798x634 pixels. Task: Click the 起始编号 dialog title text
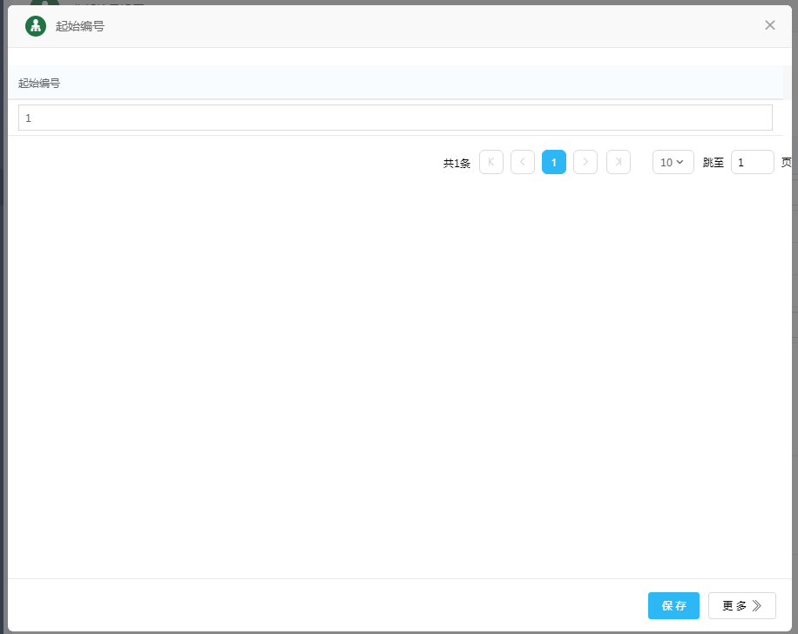coord(80,26)
